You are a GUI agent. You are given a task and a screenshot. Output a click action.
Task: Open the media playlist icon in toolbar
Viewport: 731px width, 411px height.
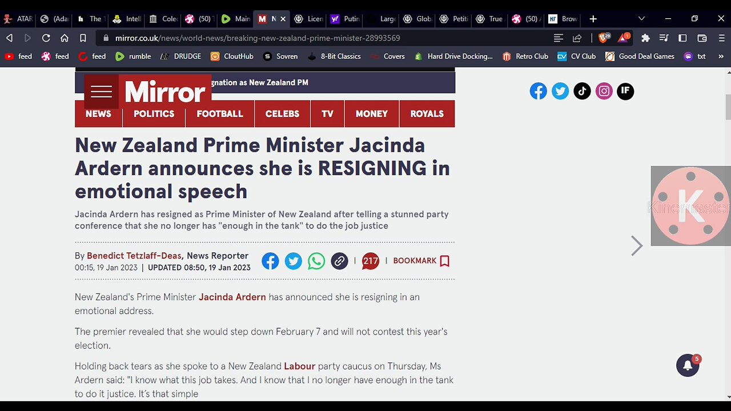pos(664,38)
